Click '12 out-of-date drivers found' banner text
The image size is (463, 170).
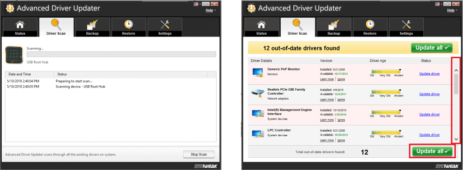coord(301,48)
